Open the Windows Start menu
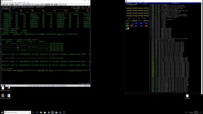The height and width of the screenshot is (114, 203). tap(2, 112)
